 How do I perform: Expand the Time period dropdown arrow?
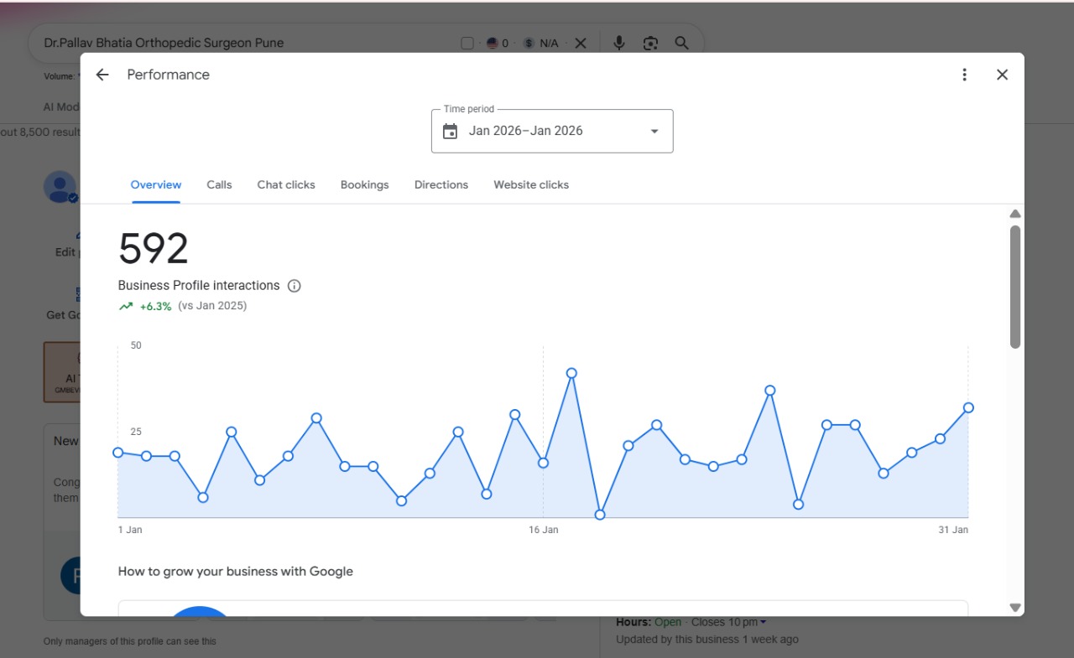(x=654, y=132)
